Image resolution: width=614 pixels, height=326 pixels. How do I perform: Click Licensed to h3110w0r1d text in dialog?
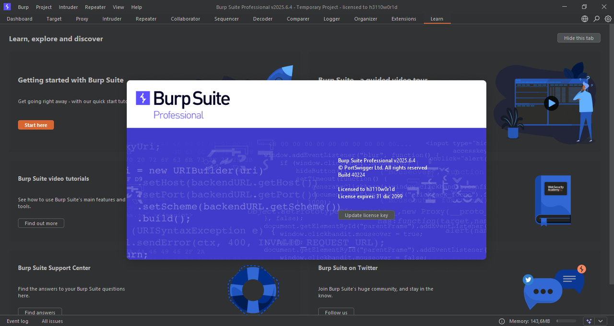click(x=366, y=189)
